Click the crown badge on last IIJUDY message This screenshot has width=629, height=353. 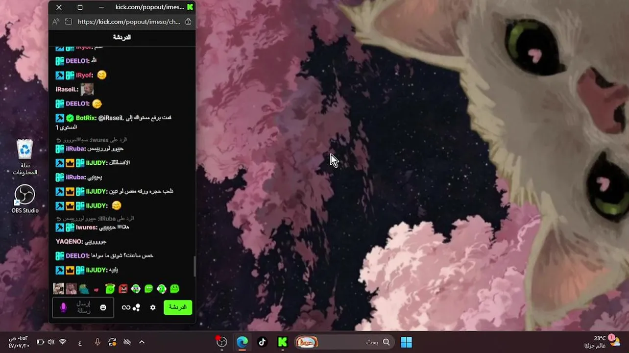pos(70,270)
